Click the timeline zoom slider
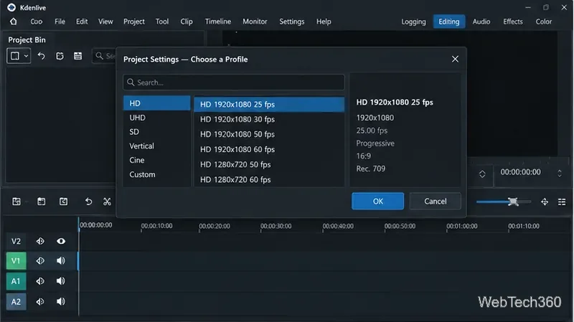The image size is (574, 322). point(504,202)
